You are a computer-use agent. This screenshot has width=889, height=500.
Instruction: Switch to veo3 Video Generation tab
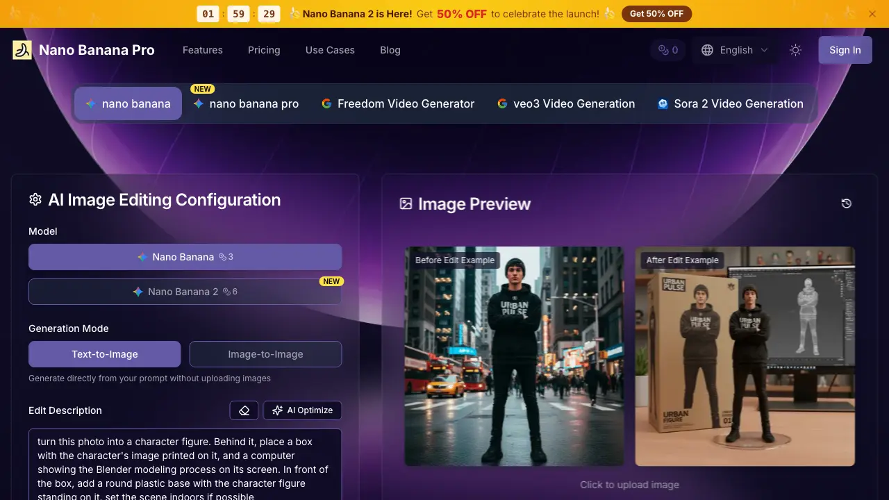click(566, 103)
